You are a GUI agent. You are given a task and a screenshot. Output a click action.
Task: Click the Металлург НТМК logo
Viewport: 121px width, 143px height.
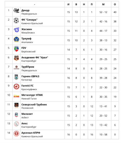click(x=16, y=96)
